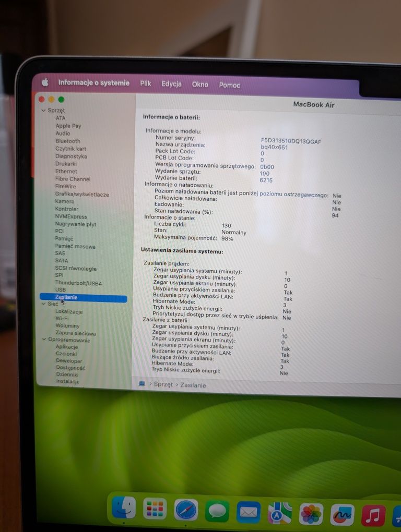This screenshot has height=532, width=401.
Task: Select Grafika/wyświetlacze in the sidebar
Action: [x=82, y=195]
